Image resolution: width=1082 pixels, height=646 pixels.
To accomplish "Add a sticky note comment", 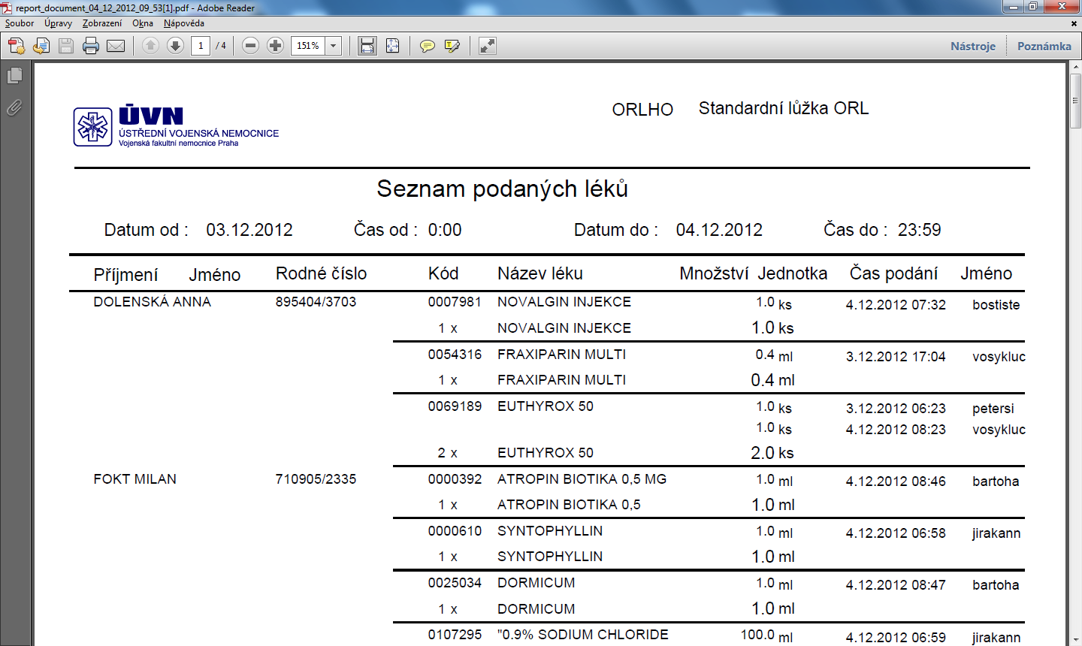I will pyautogui.click(x=427, y=46).
